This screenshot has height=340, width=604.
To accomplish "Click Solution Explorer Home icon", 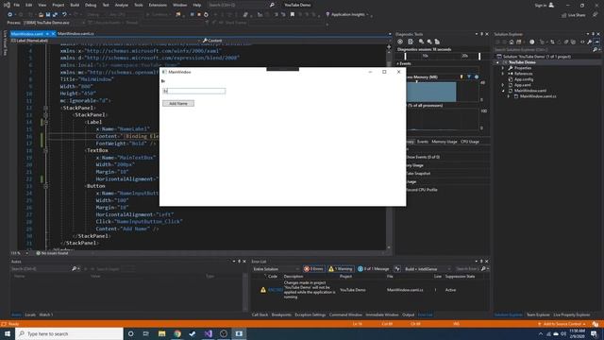I will tap(512, 42).
